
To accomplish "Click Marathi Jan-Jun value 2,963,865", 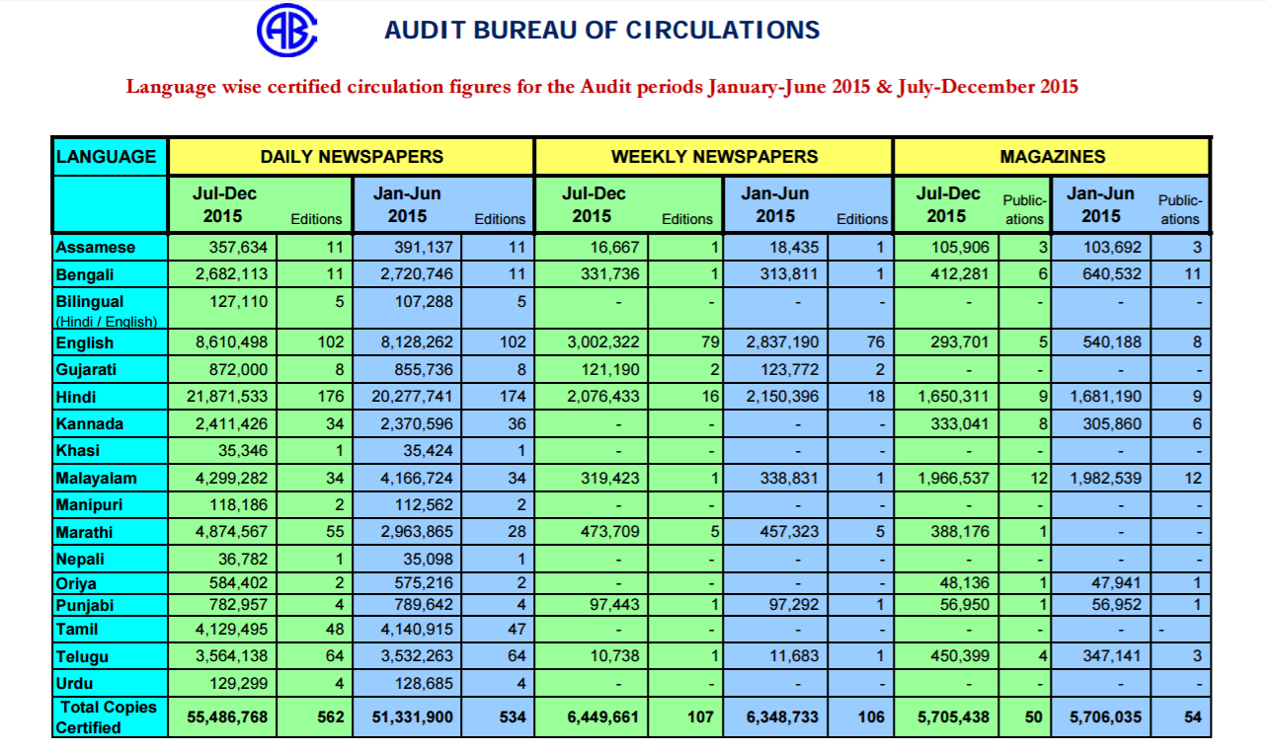I will [x=415, y=532].
